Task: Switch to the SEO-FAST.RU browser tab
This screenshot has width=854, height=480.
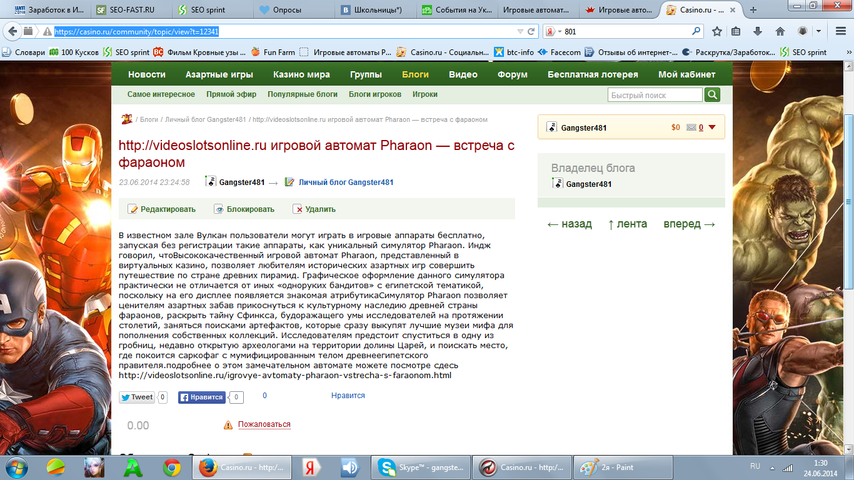Action: coord(130,10)
